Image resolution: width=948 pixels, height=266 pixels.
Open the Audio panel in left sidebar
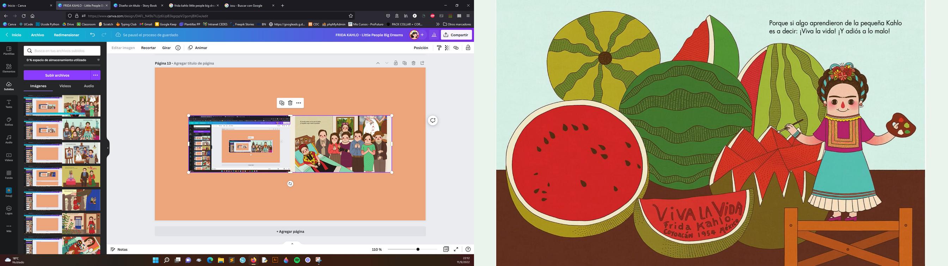(9, 139)
